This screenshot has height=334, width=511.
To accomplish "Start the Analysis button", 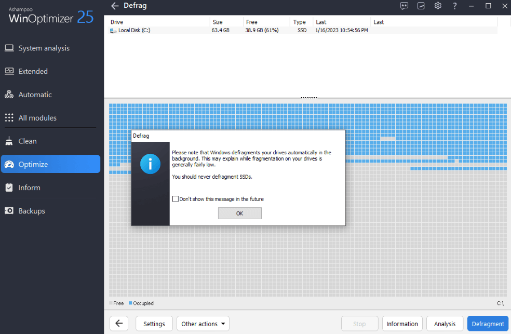I will 445,324.
